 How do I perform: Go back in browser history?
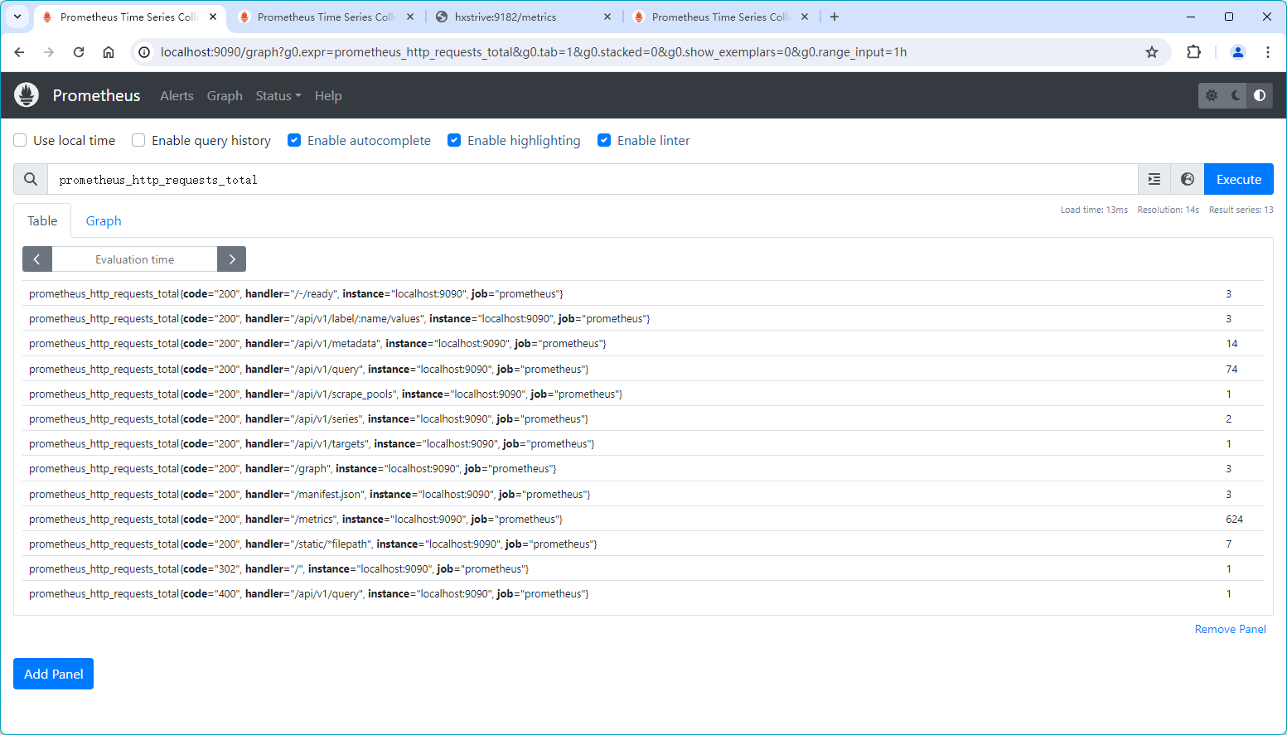[19, 52]
